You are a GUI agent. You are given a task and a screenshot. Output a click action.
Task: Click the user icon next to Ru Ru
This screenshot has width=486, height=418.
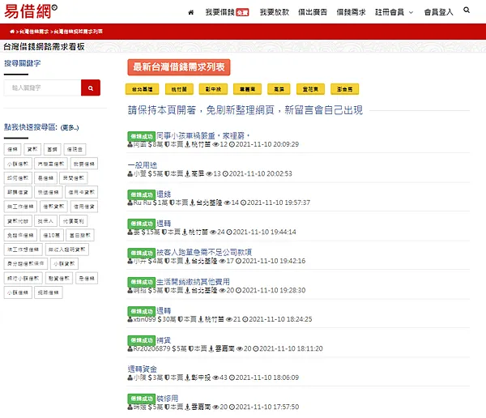tap(130, 203)
